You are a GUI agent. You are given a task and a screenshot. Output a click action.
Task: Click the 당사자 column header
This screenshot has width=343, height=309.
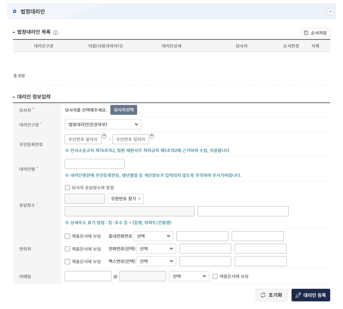(241, 46)
